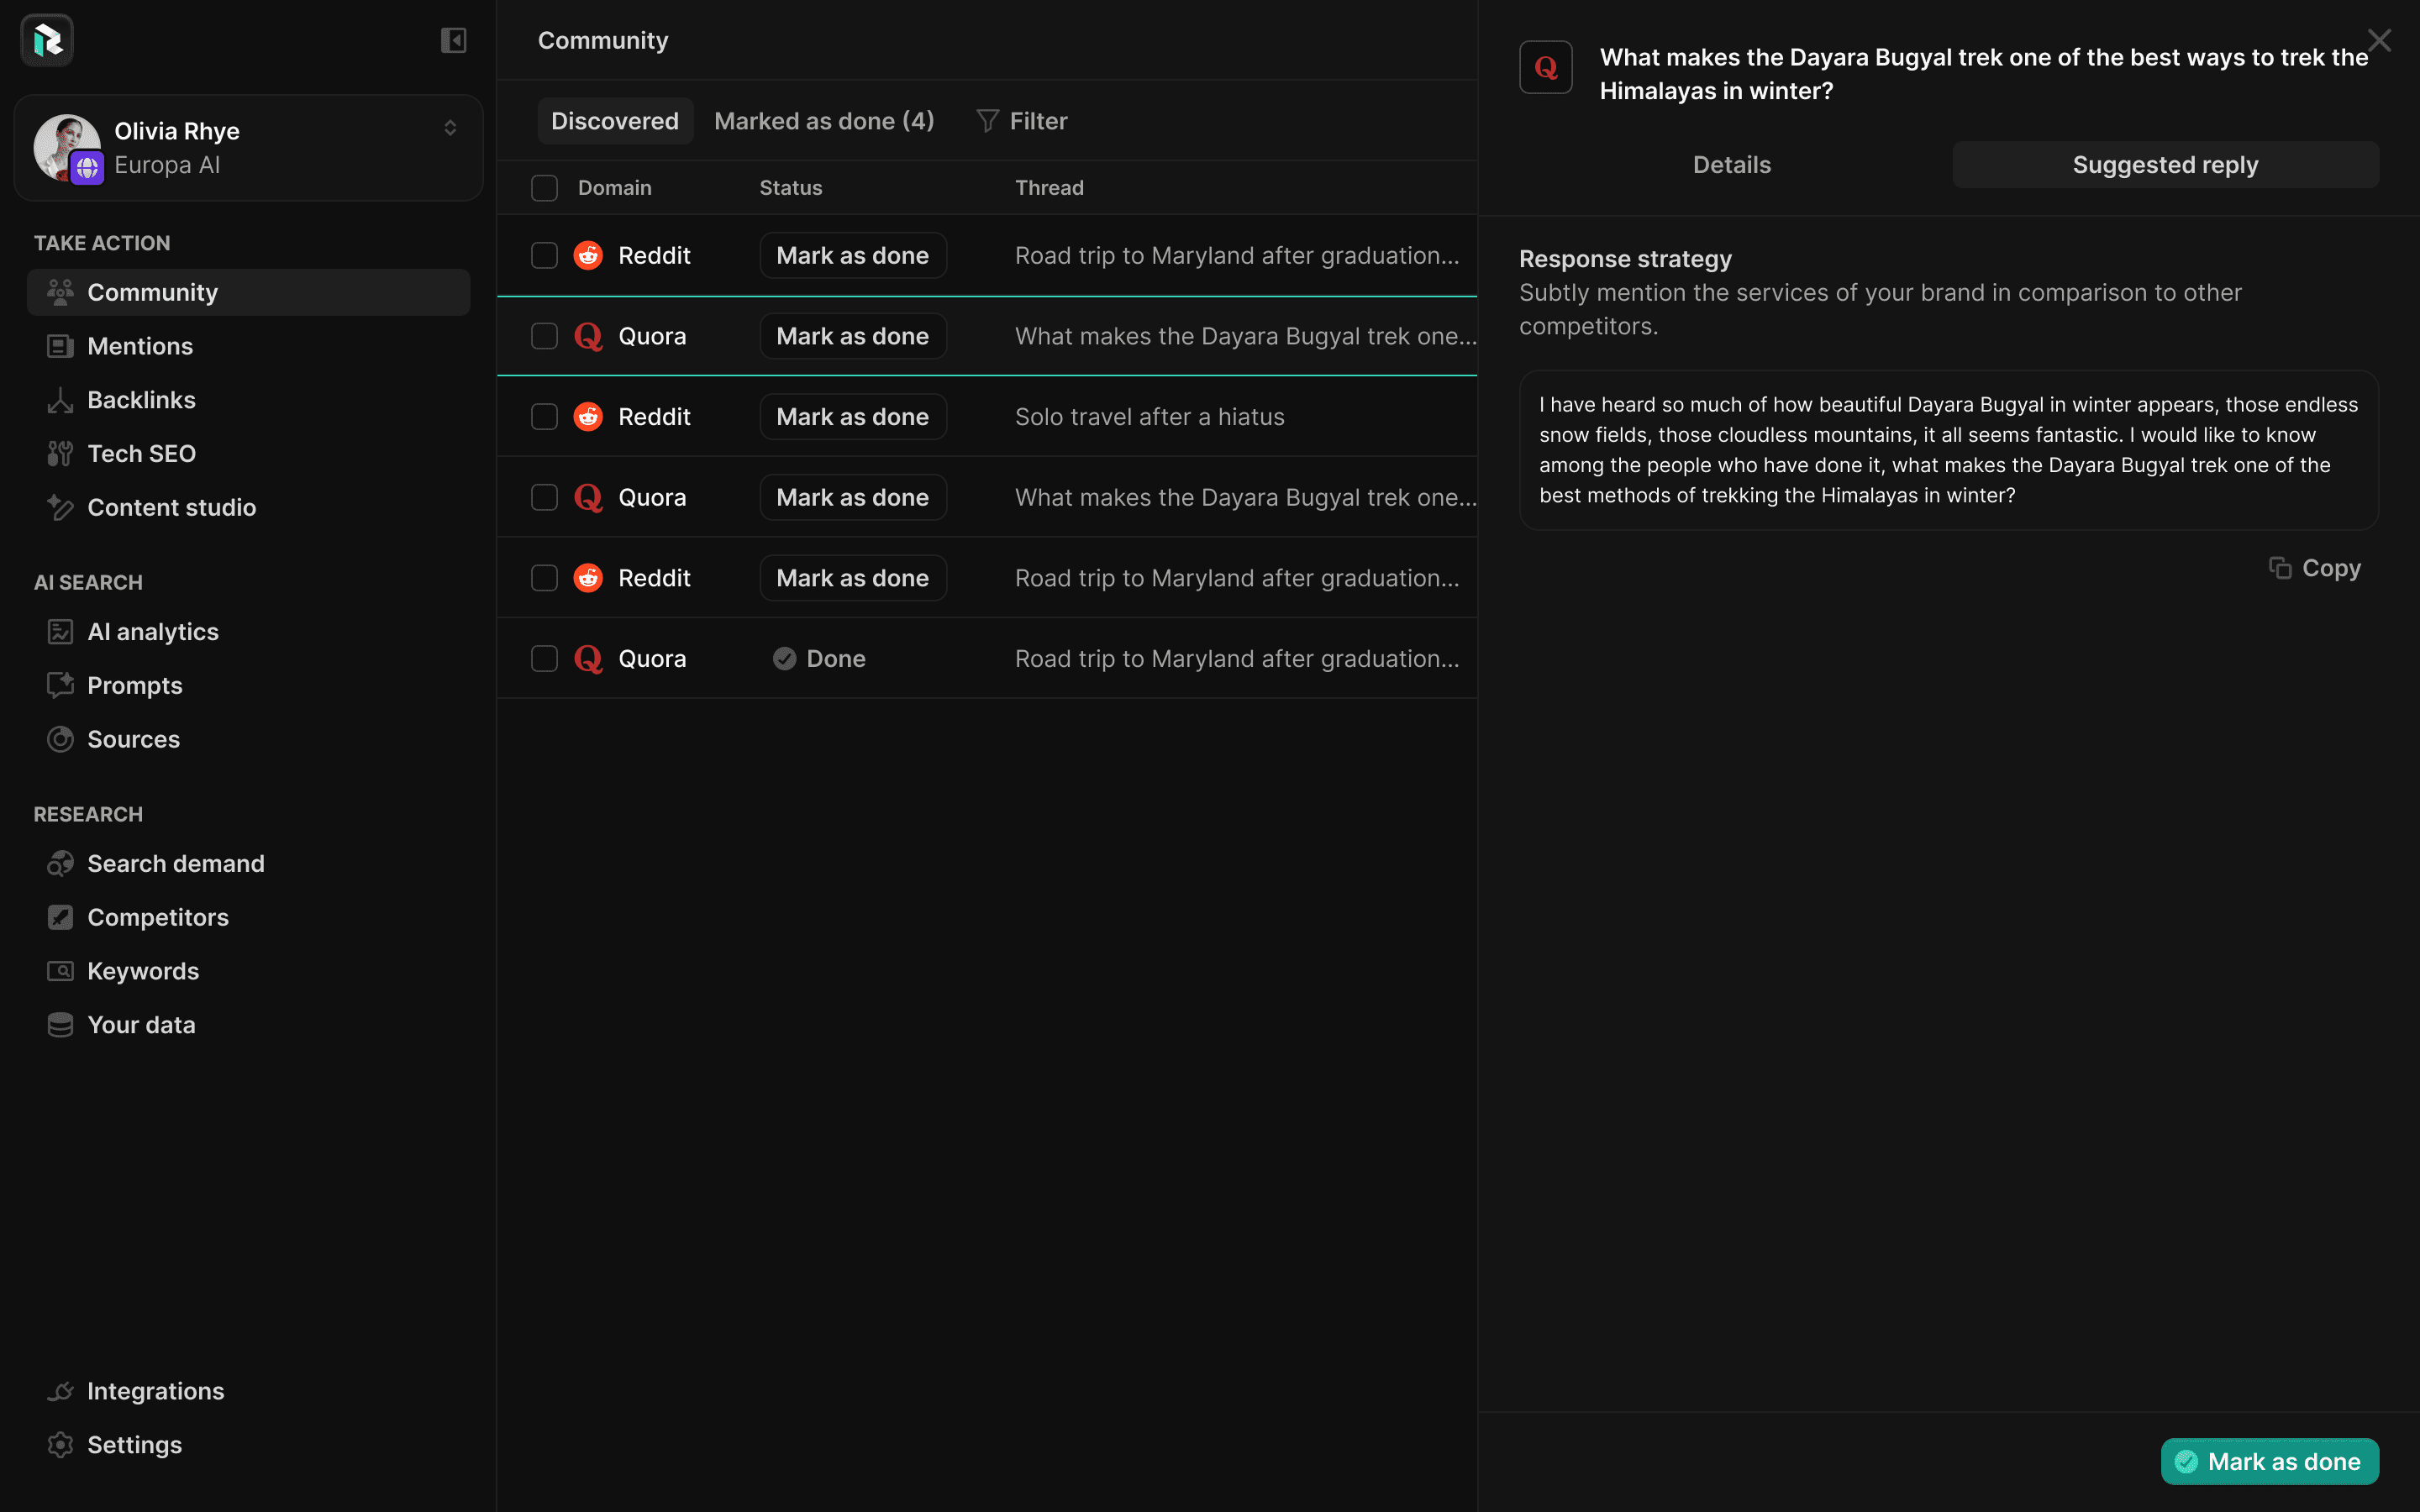Open the Filter options
2420x1512 pixels.
1022,121
